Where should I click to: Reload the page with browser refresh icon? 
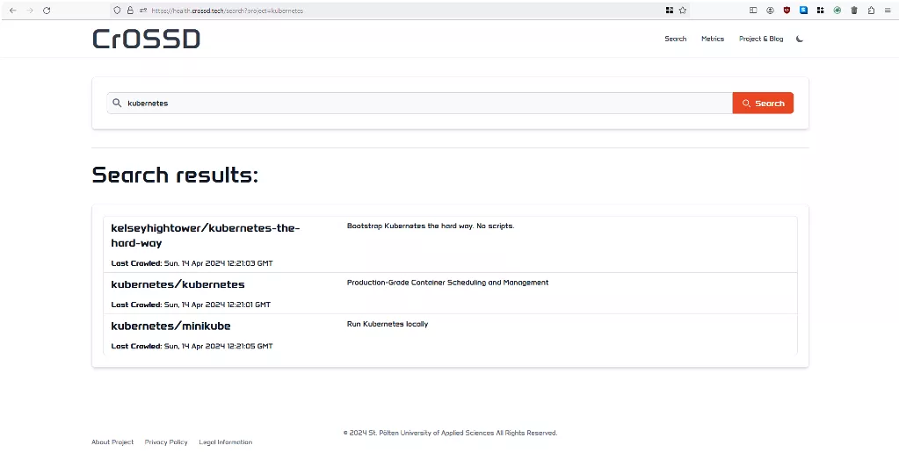tap(47, 11)
